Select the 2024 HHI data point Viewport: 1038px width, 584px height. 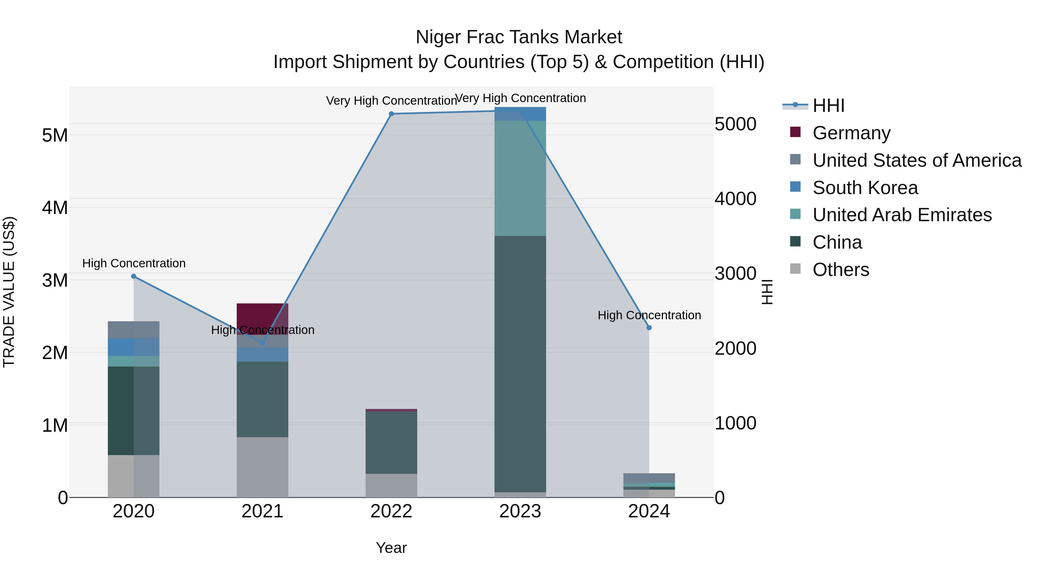pyautogui.click(x=649, y=328)
